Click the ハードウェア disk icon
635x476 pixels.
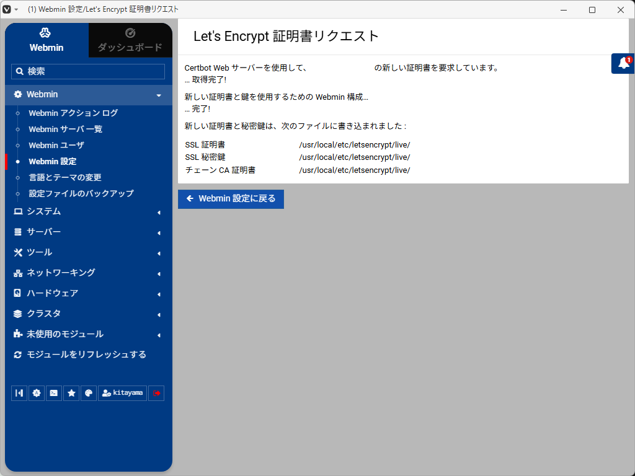pyautogui.click(x=17, y=293)
